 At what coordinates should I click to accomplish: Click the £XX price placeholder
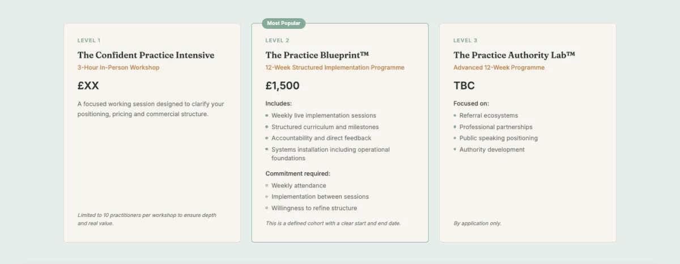tap(88, 86)
